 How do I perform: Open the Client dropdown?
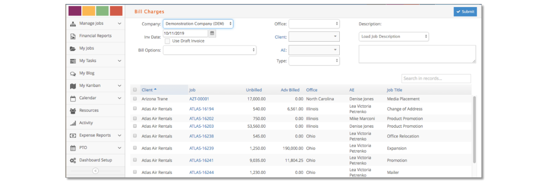(314, 37)
